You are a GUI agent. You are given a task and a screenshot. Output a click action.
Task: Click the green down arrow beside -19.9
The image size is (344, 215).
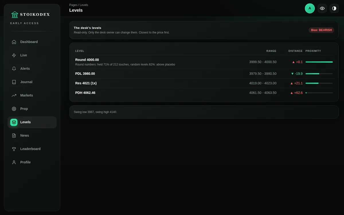point(292,74)
